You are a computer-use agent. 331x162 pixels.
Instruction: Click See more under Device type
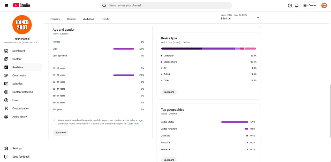(169, 92)
